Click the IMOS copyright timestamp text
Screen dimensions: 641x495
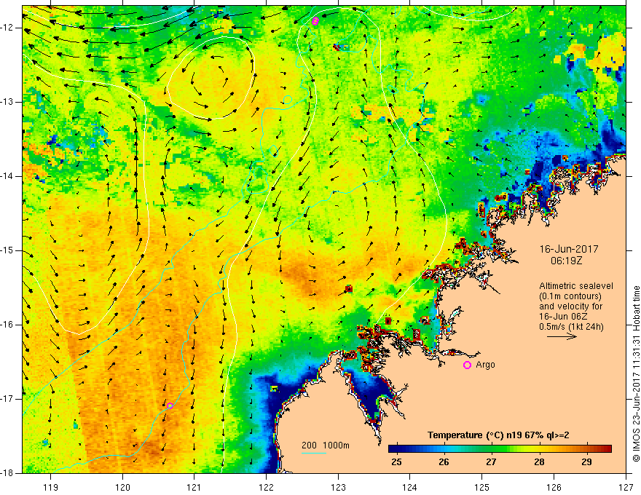click(x=636, y=373)
